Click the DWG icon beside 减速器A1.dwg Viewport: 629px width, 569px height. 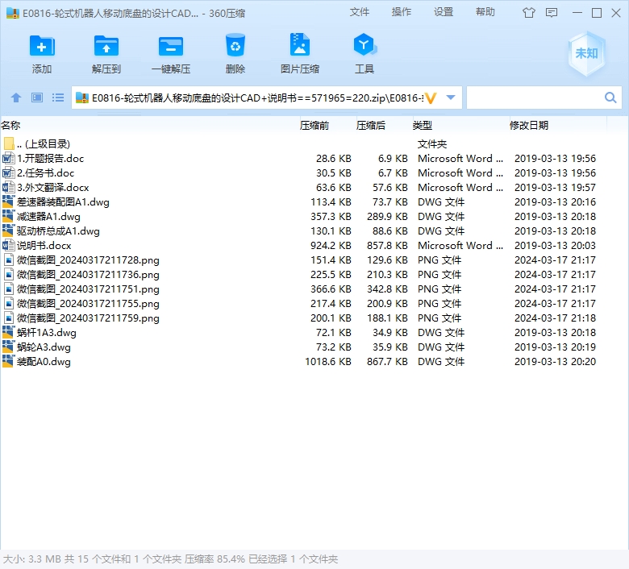8,217
